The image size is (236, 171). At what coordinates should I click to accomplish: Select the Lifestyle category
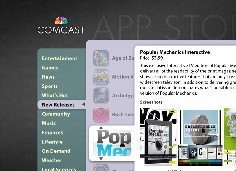(52, 142)
